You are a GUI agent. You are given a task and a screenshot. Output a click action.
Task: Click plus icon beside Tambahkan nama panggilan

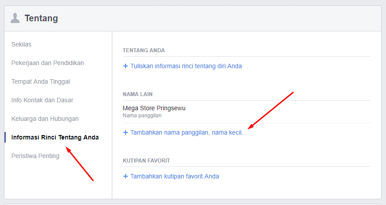[x=125, y=132]
